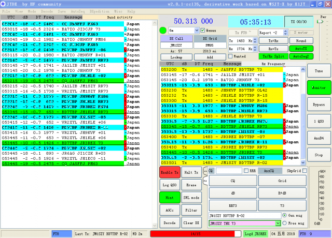Toggle the green AutoTX button
Viewport: 332px width, 238px height.
301,49
